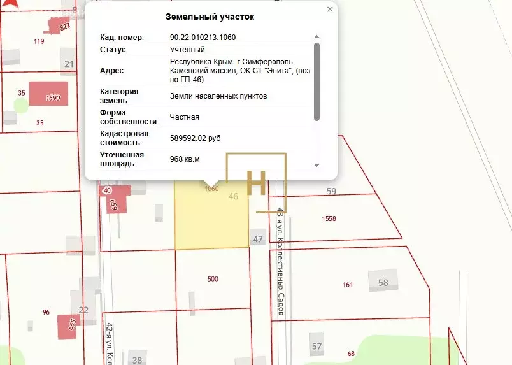Click the gold H watermark logo
The width and height of the screenshot is (512, 365).
coord(256,182)
